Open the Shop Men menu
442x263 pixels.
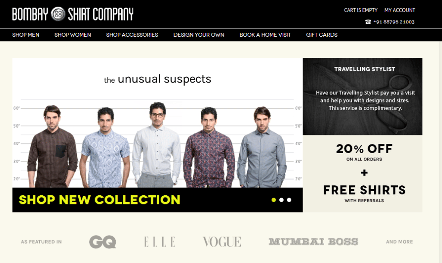pyautogui.click(x=25, y=34)
